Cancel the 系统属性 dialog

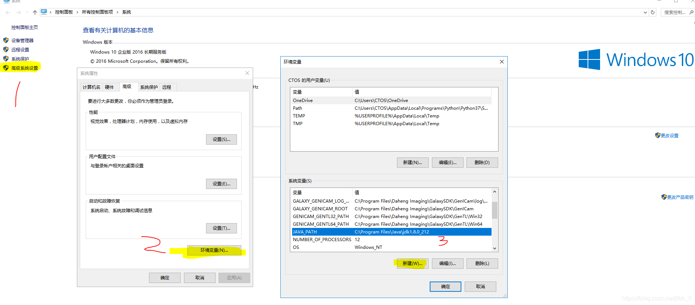(x=200, y=277)
